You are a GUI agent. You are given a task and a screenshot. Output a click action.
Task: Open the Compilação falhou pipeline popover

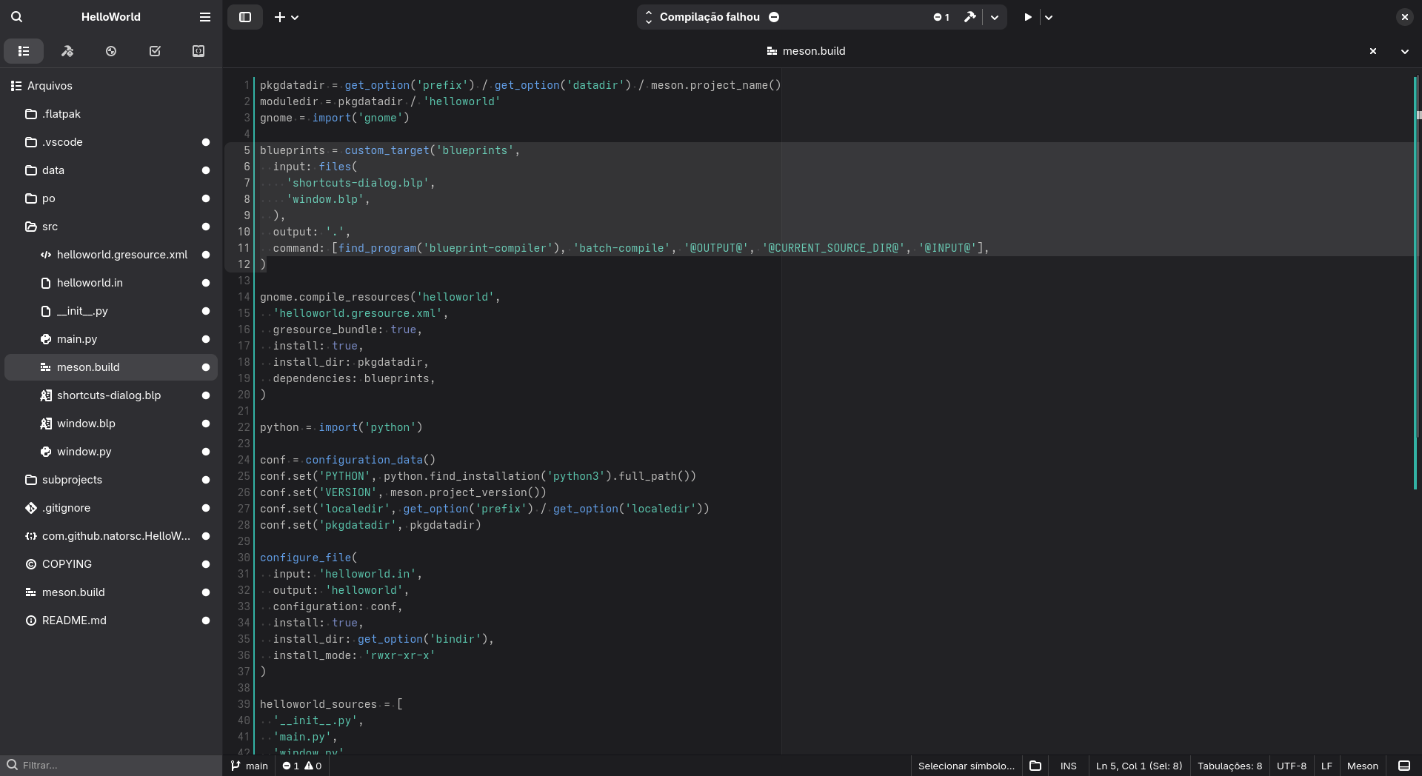click(711, 16)
